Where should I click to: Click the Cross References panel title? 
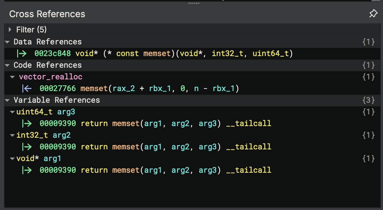coord(47,14)
